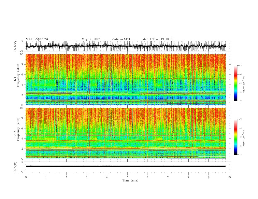Screen dimensions: 258x199
Task: Click the ch.3 flat voltage trace
Action: (126, 166)
